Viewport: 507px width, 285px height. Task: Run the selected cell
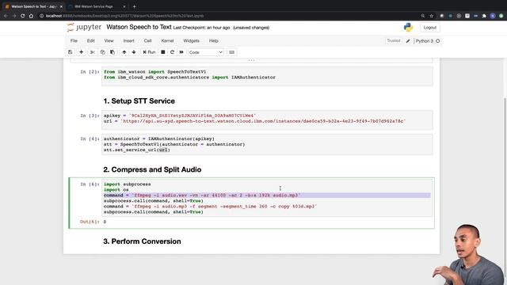click(x=149, y=52)
